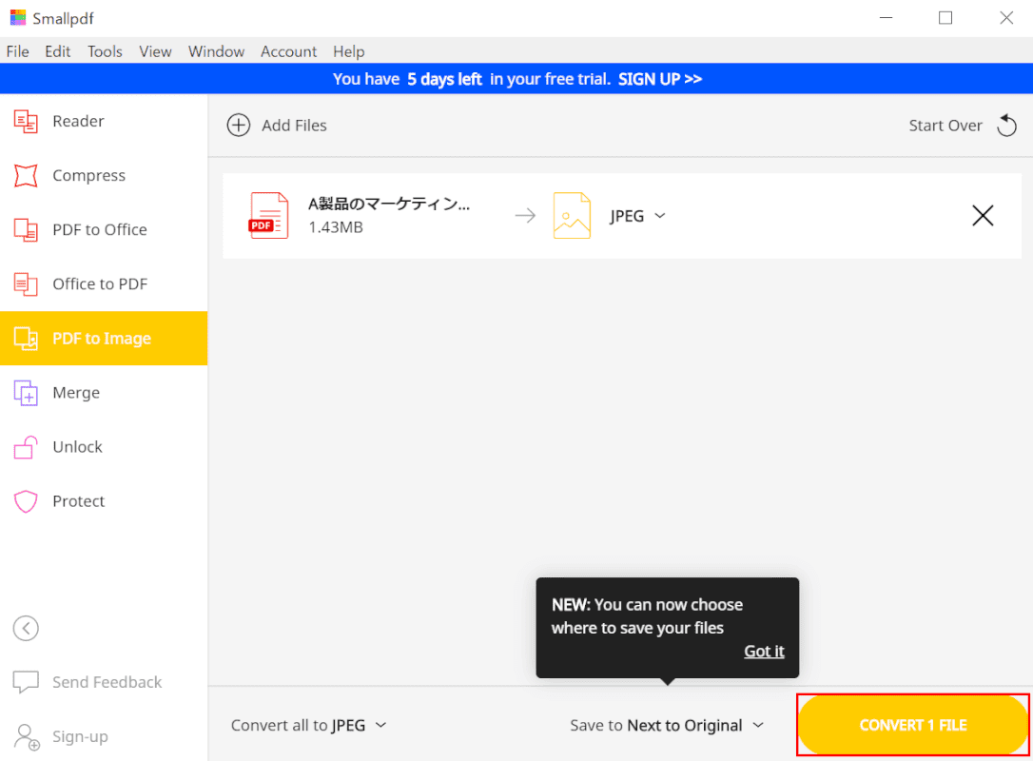Select the Compress sidebar label

(89, 175)
